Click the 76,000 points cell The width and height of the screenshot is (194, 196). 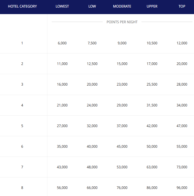tap(122, 188)
